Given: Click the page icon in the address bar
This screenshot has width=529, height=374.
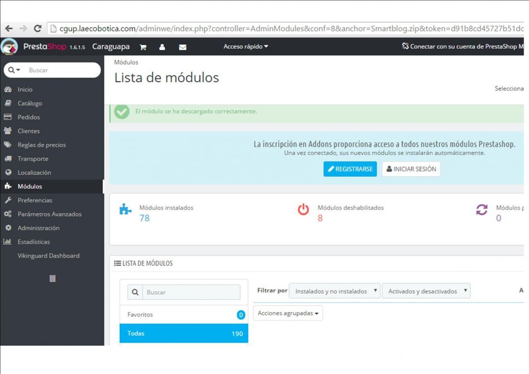Looking at the screenshot, I should (x=53, y=29).
